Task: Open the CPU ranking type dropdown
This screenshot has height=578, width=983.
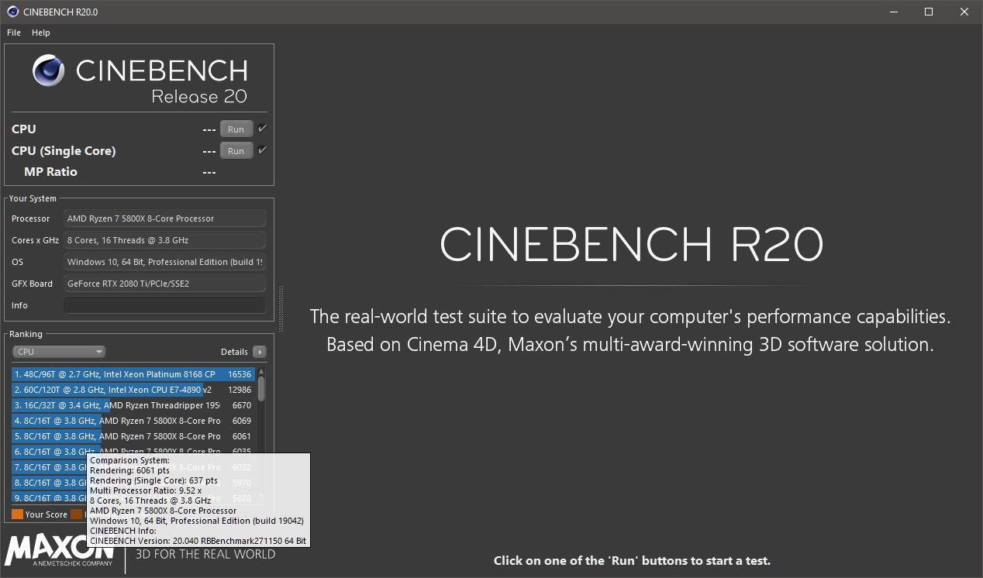Action: tap(59, 352)
